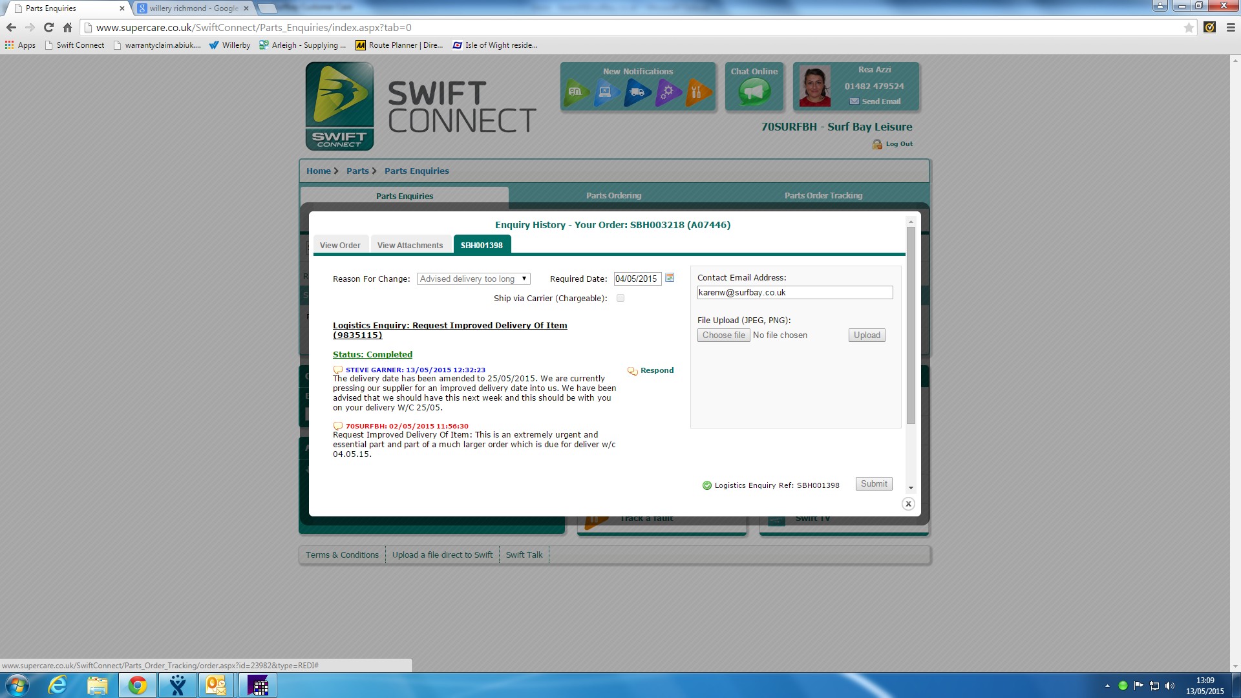
Task: Click the Contact Email Address field
Action: coord(794,293)
